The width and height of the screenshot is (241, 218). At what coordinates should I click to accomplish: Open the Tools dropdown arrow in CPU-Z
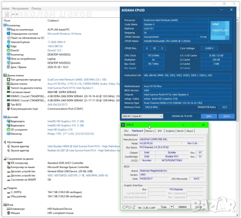point(172,207)
